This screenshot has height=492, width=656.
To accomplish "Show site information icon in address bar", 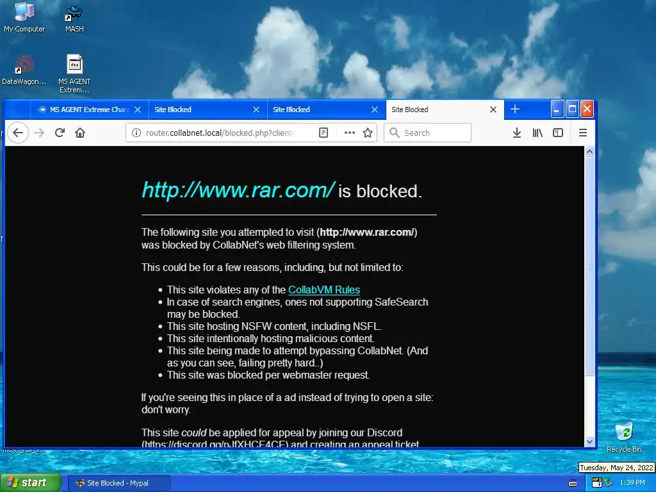I will pos(136,133).
